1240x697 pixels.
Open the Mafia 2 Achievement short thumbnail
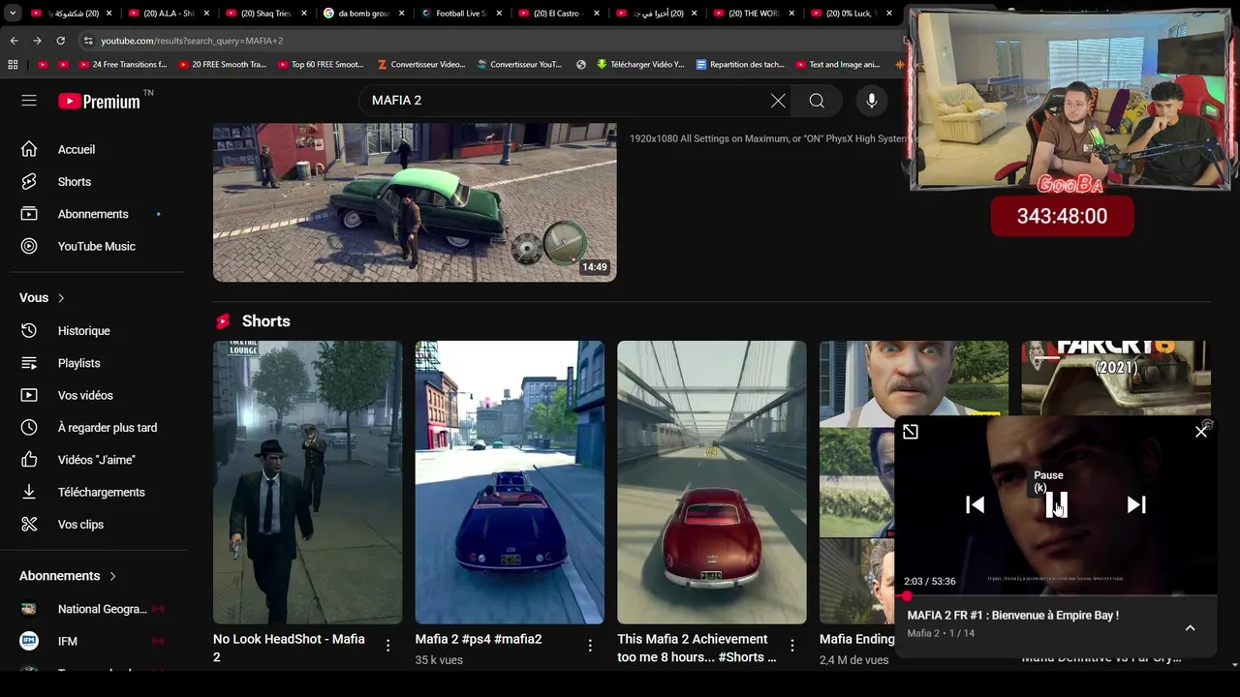click(x=712, y=482)
